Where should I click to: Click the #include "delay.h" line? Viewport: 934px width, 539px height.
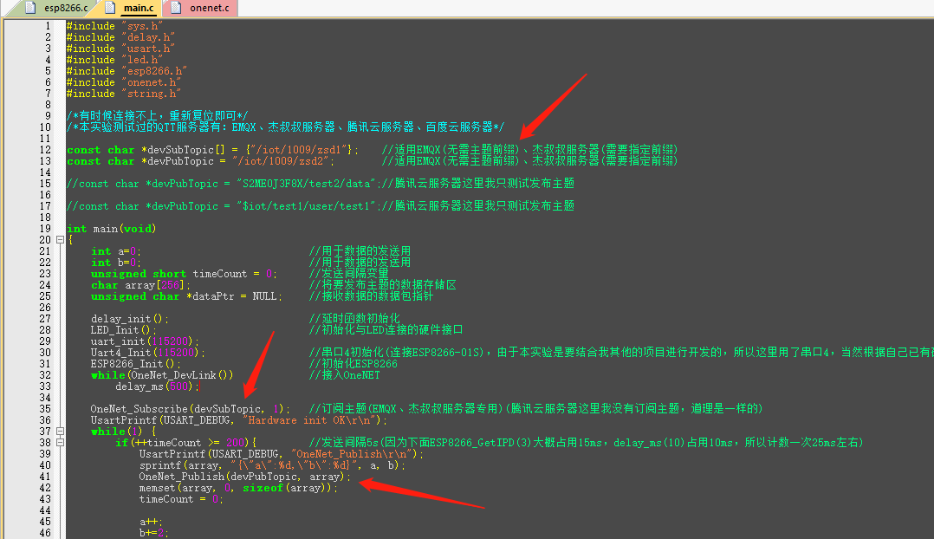(121, 37)
